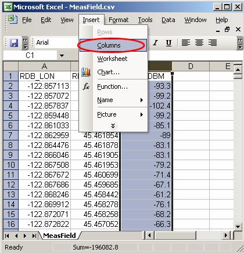Choose Function... from Insert menu
This screenshot has width=244, height=253.
[113, 86]
